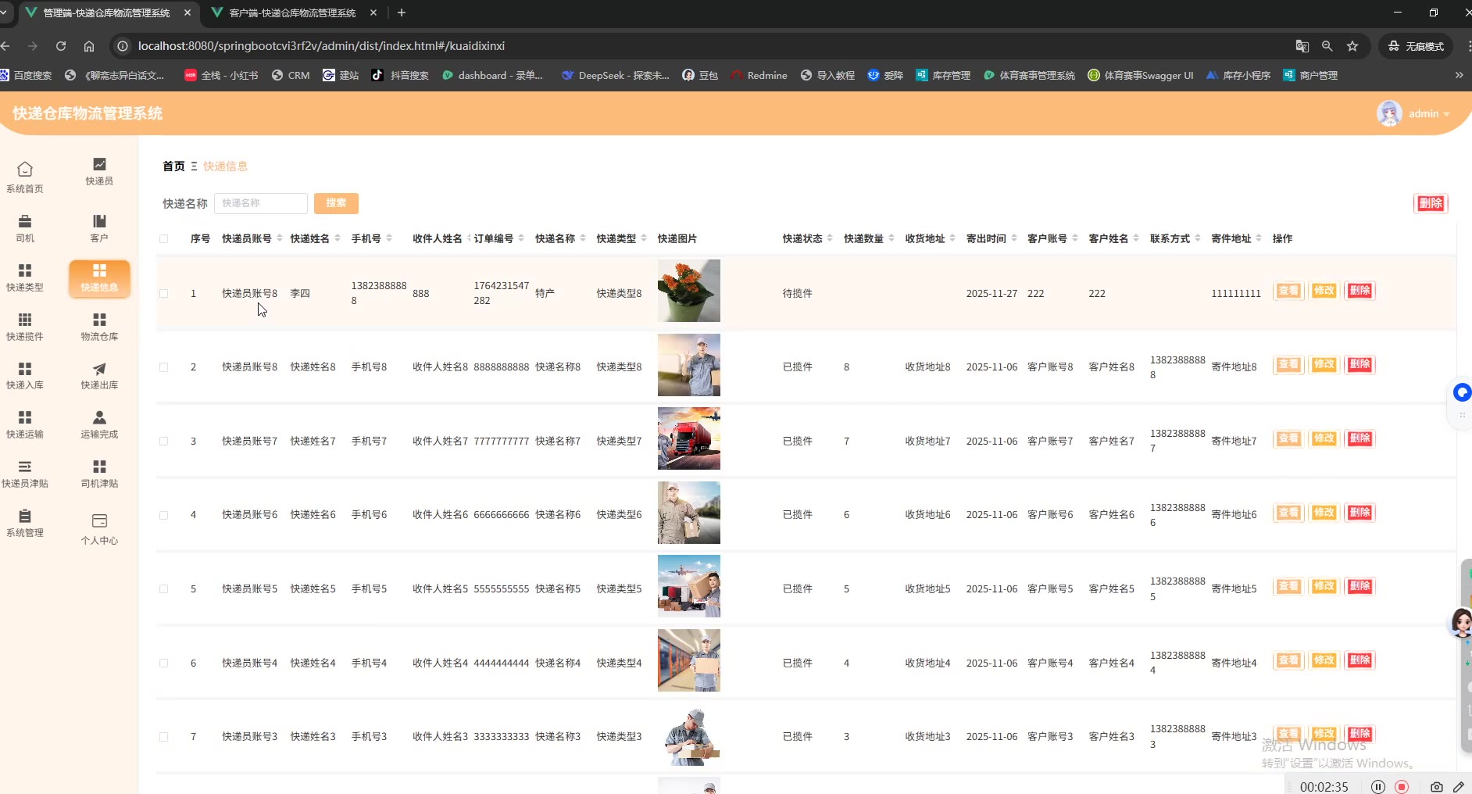Sort the table by 快递名称 column
The image size is (1472, 794).
583,238
